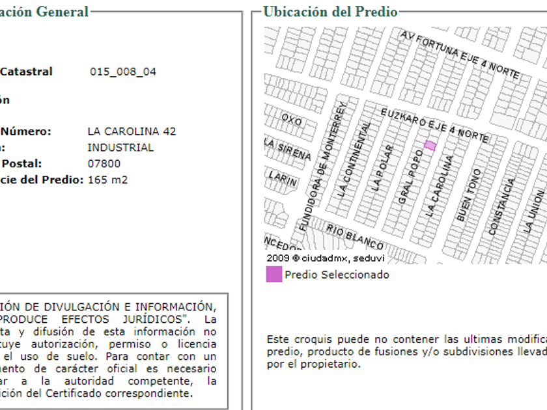Click the Superficie del Predio field label
The width and height of the screenshot is (547, 410).
(42, 180)
